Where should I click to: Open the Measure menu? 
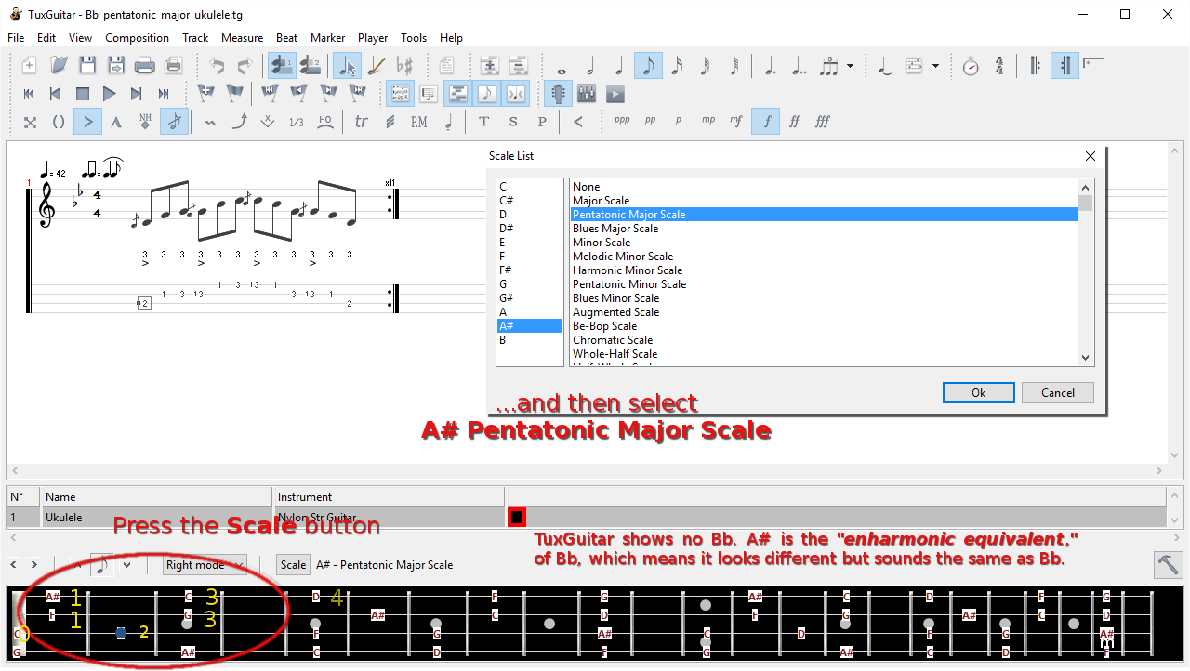coord(242,38)
